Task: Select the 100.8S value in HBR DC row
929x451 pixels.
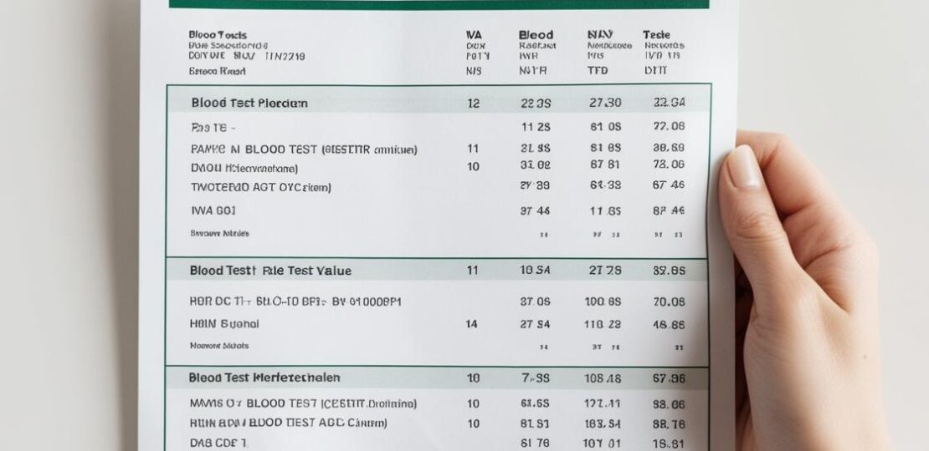Action: pos(602,302)
